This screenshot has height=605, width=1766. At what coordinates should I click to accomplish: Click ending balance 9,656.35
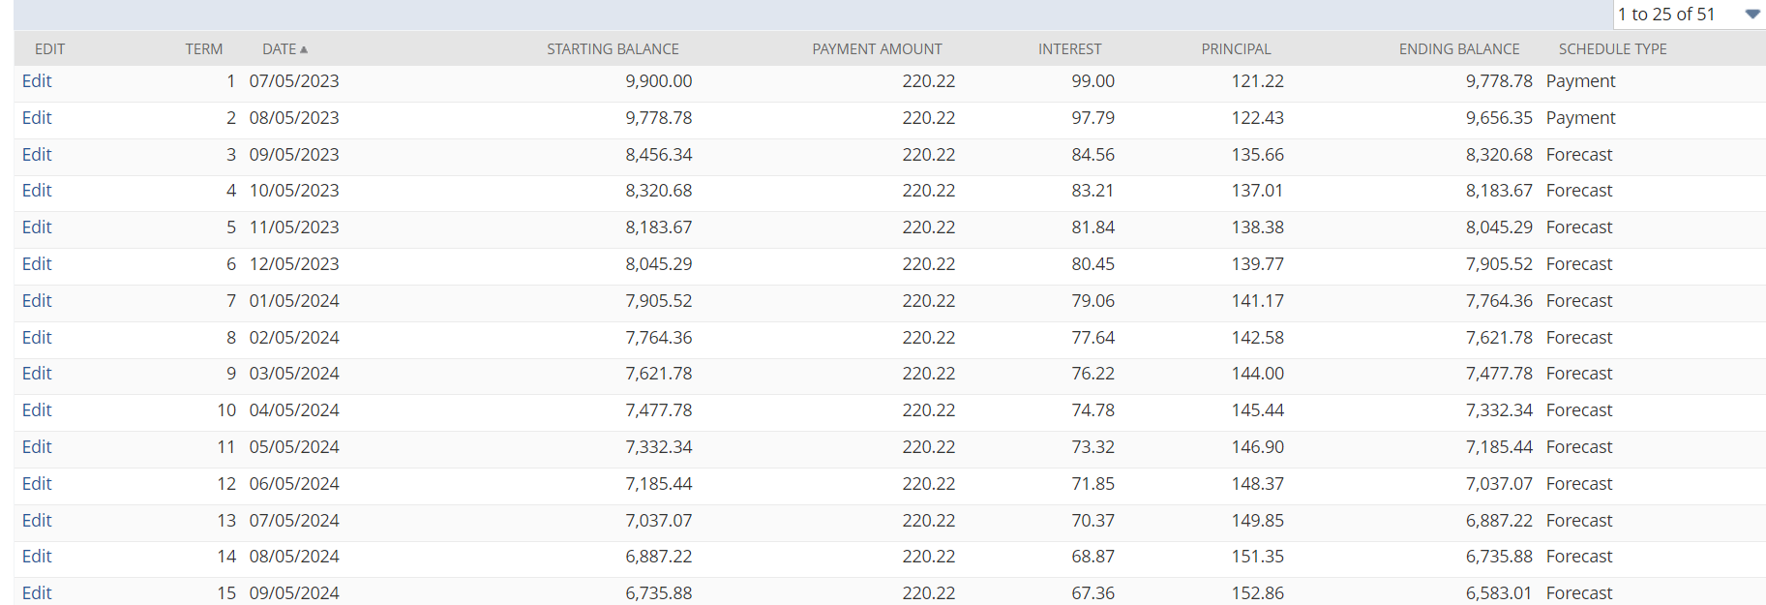click(x=1499, y=118)
